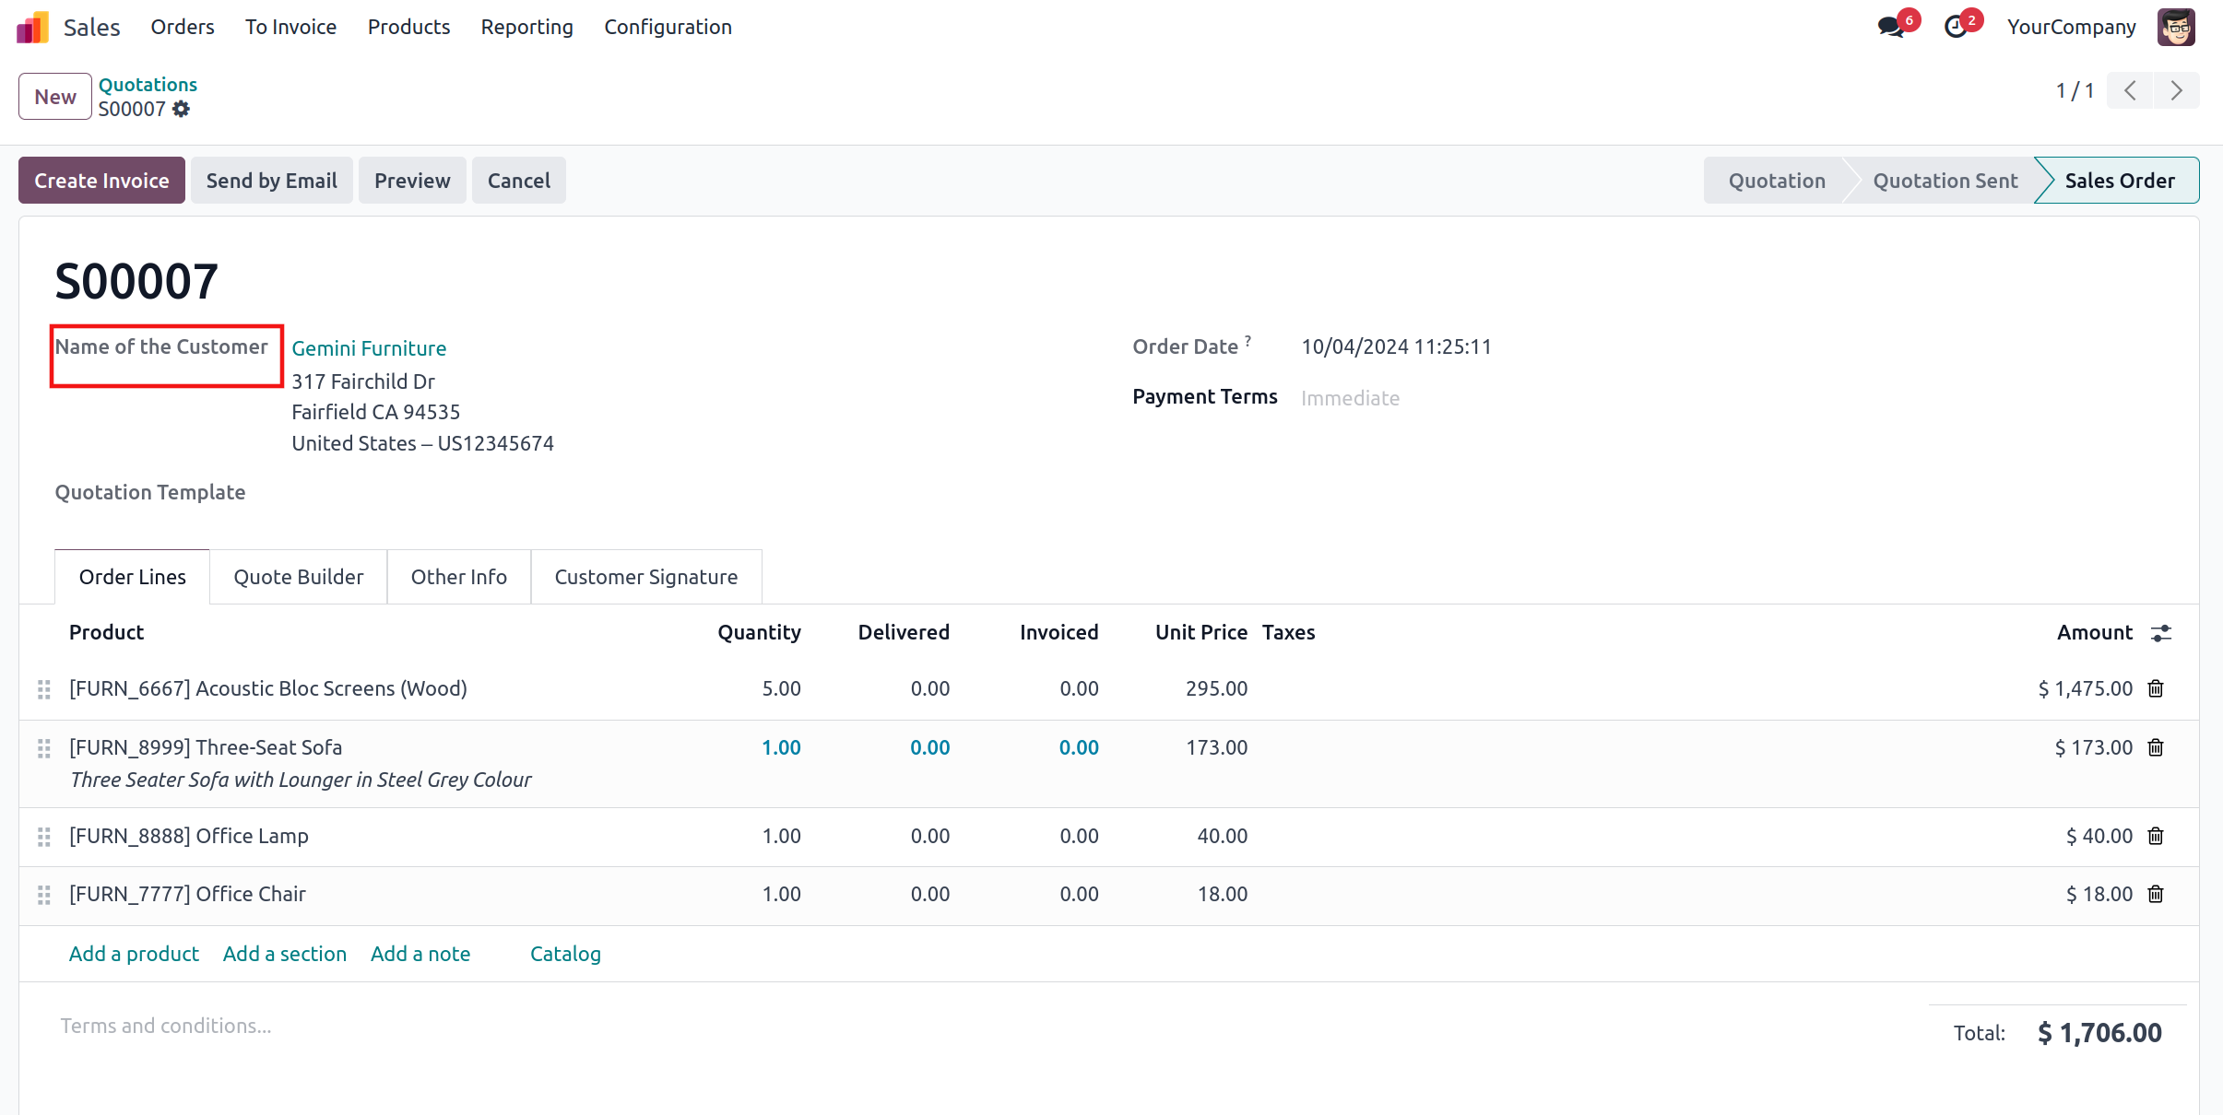The image size is (2223, 1115).
Task: Click the Create Invoice button
Action: (x=101, y=181)
